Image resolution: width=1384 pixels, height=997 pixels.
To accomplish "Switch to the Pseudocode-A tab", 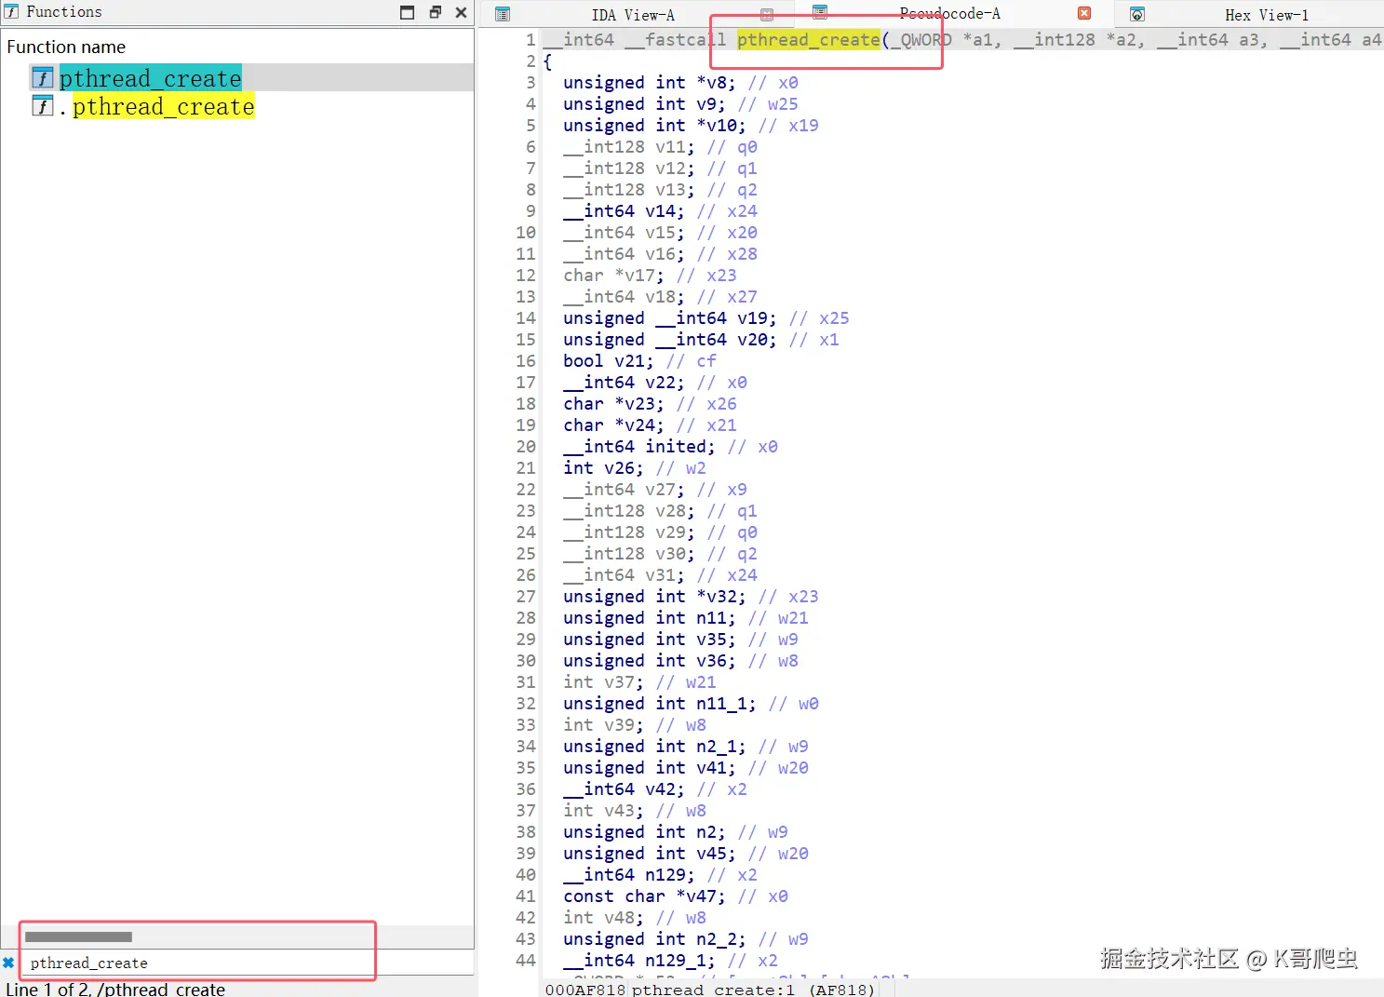I will tap(949, 13).
